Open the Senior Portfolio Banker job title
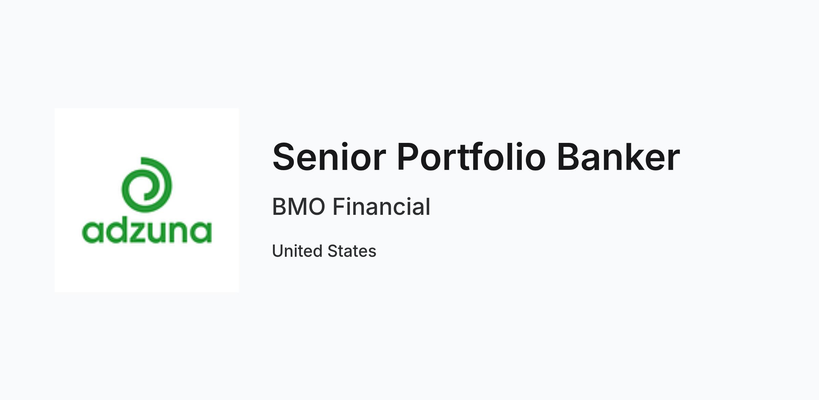819x400 pixels. click(x=476, y=157)
